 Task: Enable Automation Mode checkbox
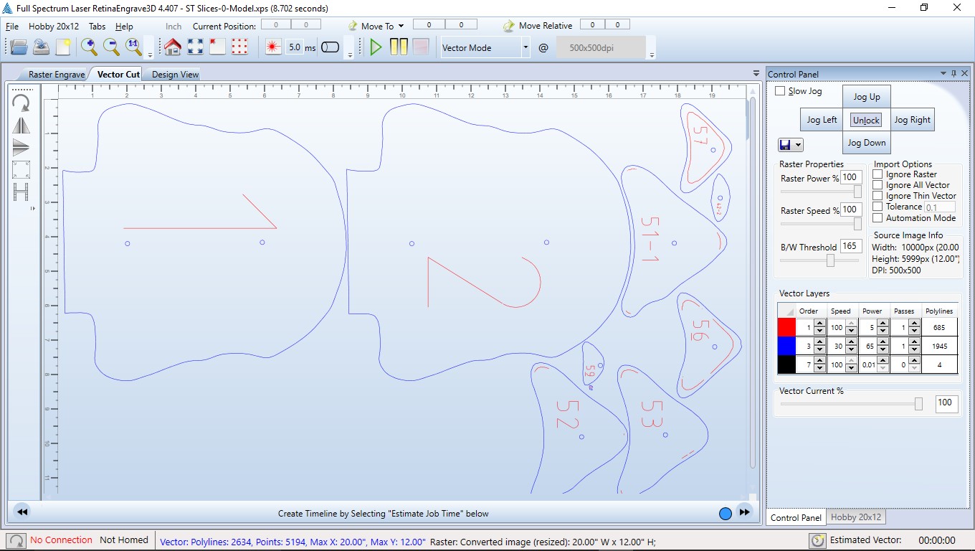point(877,218)
